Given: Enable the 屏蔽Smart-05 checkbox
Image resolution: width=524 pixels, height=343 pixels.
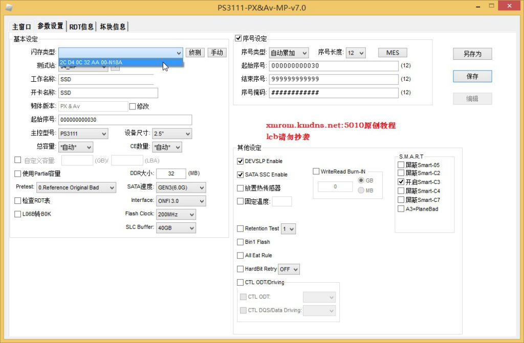Looking at the screenshot, I should pyautogui.click(x=401, y=165).
